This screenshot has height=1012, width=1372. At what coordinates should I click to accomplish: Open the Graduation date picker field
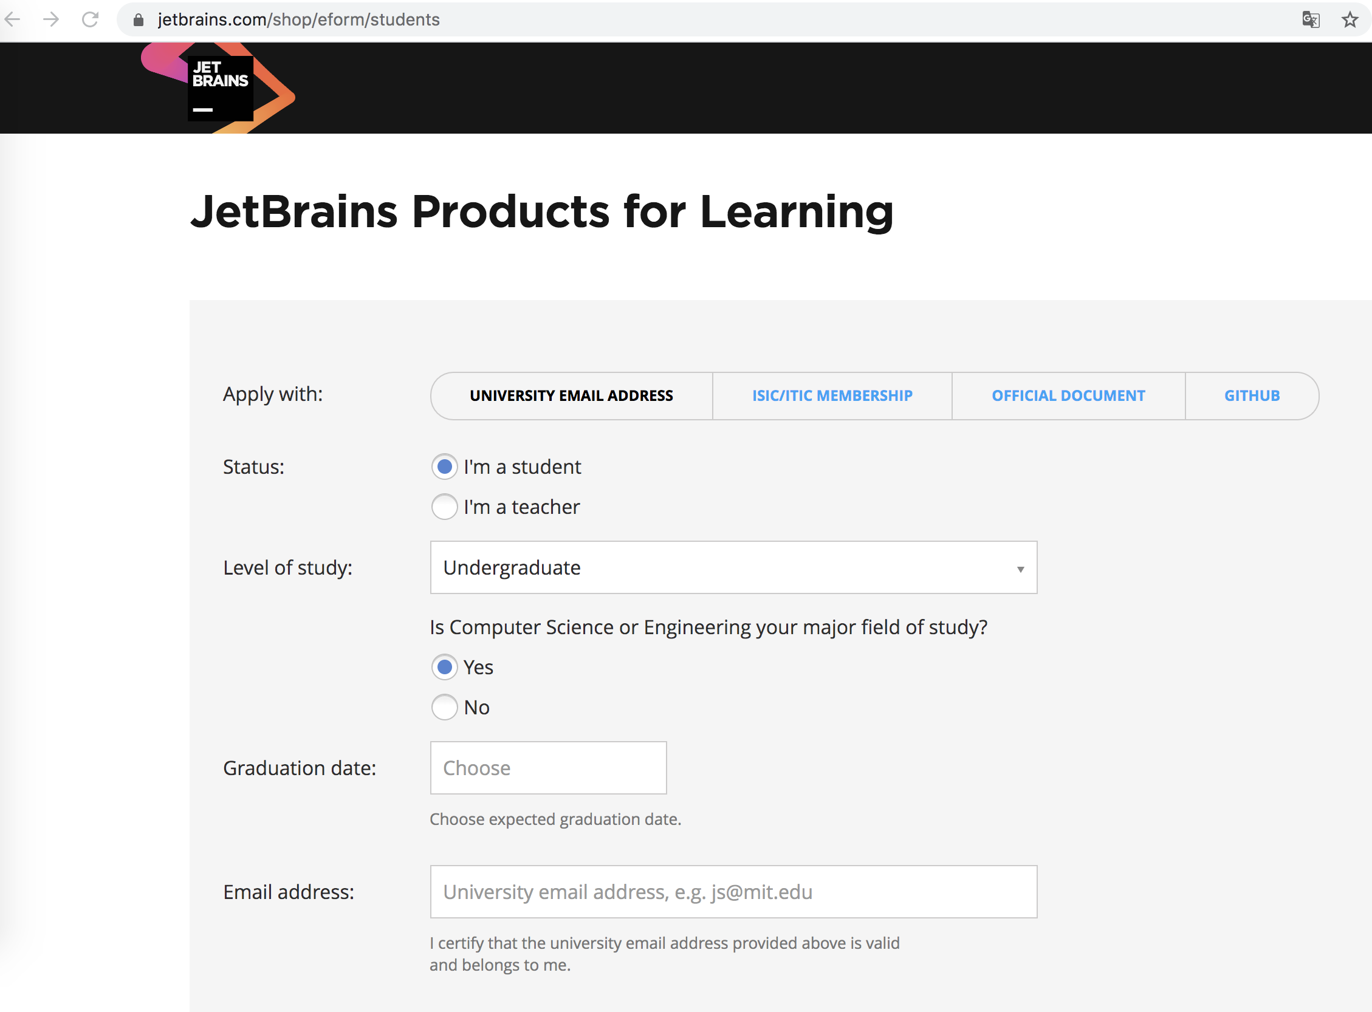[x=549, y=768]
